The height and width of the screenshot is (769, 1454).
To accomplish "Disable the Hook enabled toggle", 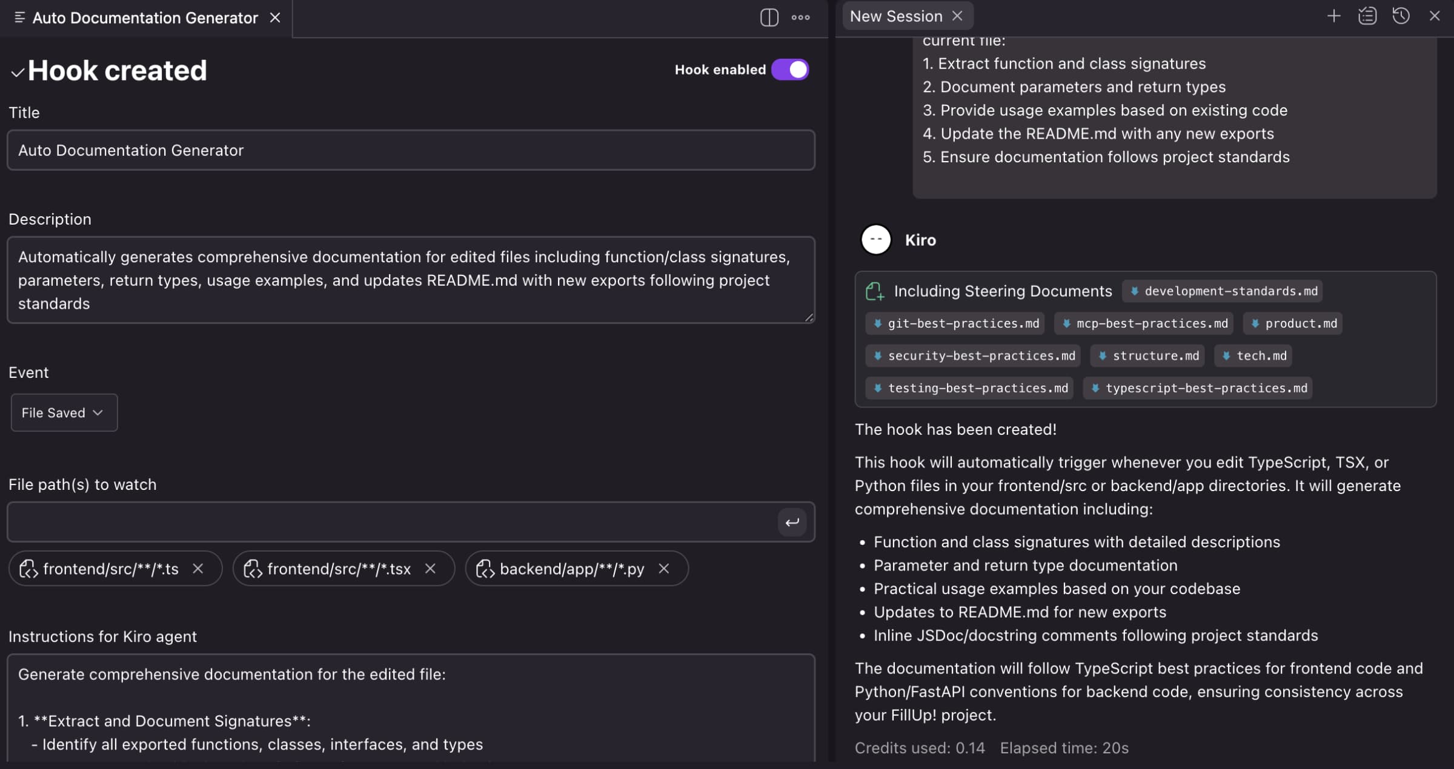I will [790, 69].
